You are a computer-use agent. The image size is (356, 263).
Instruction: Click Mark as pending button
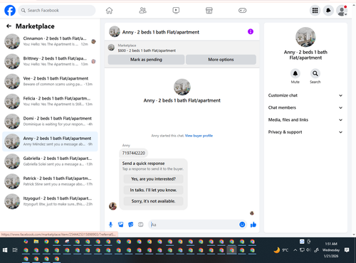tap(146, 60)
